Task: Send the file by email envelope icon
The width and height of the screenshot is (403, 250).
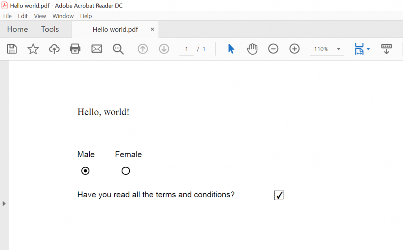Action: click(x=96, y=49)
